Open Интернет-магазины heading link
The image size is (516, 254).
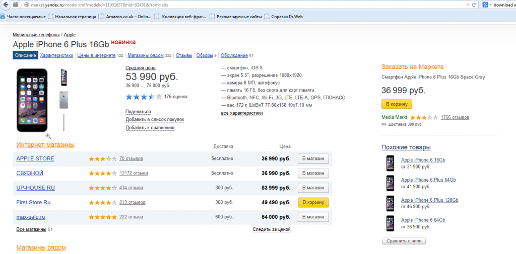(45, 144)
